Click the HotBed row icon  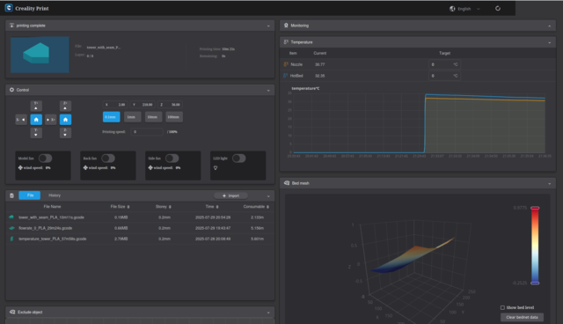click(285, 76)
